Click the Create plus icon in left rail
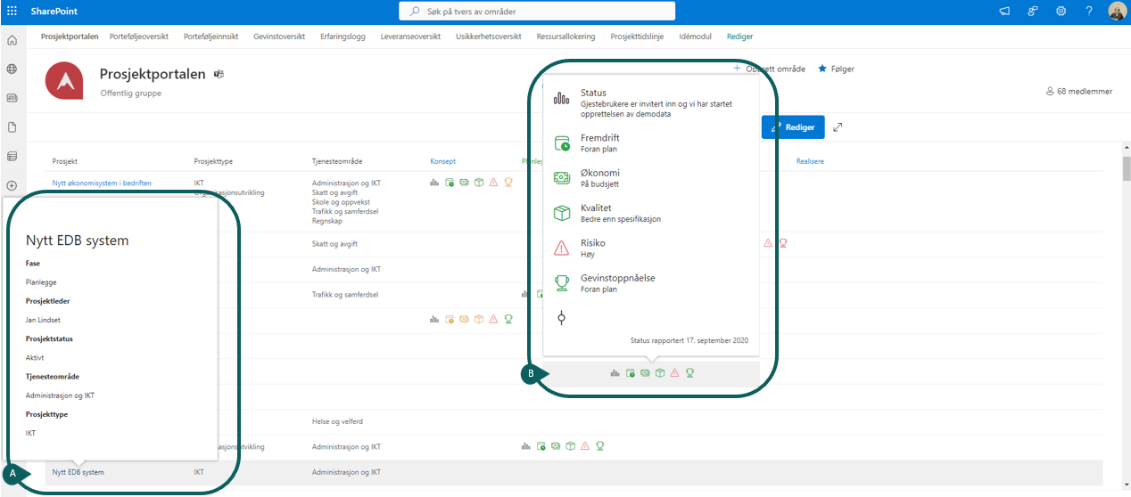Screen dimensions: 1131x497 [12, 185]
